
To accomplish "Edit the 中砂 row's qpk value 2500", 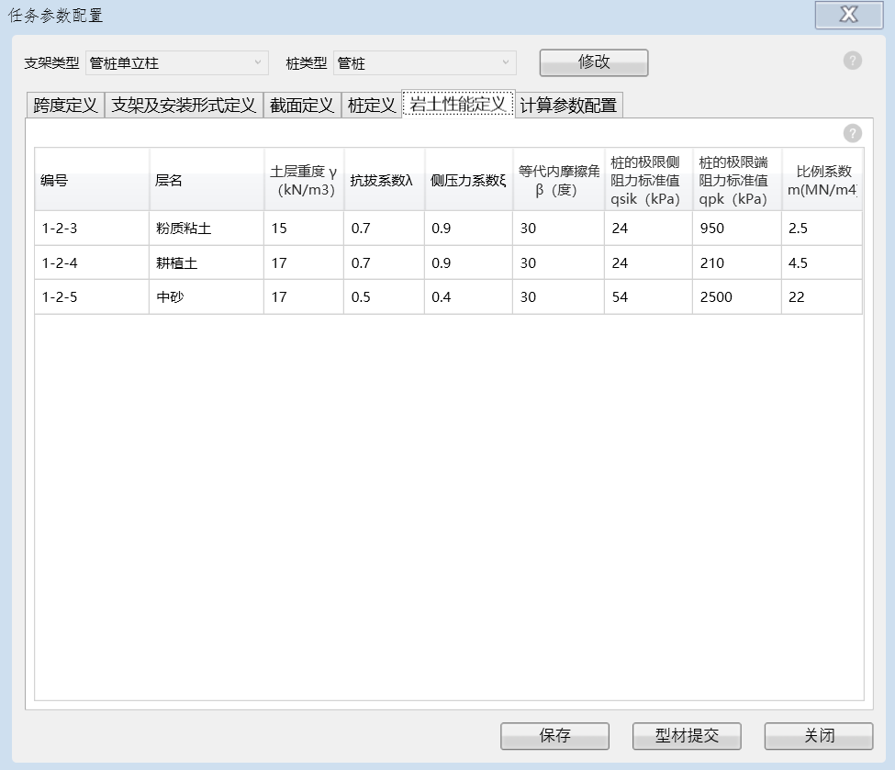I will [x=736, y=298].
